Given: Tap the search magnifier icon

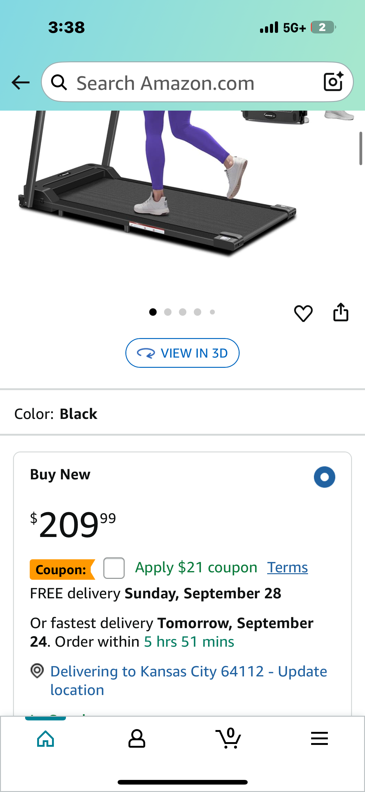Looking at the screenshot, I should pos(59,82).
